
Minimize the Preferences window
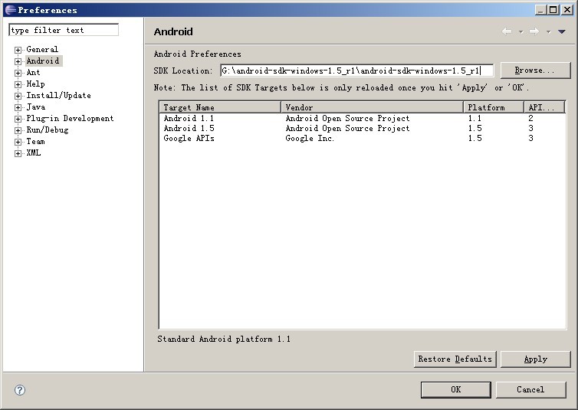(540, 10)
